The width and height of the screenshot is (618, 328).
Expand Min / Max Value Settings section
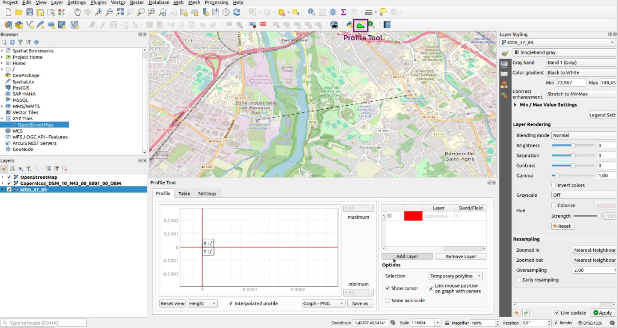click(x=516, y=105)
